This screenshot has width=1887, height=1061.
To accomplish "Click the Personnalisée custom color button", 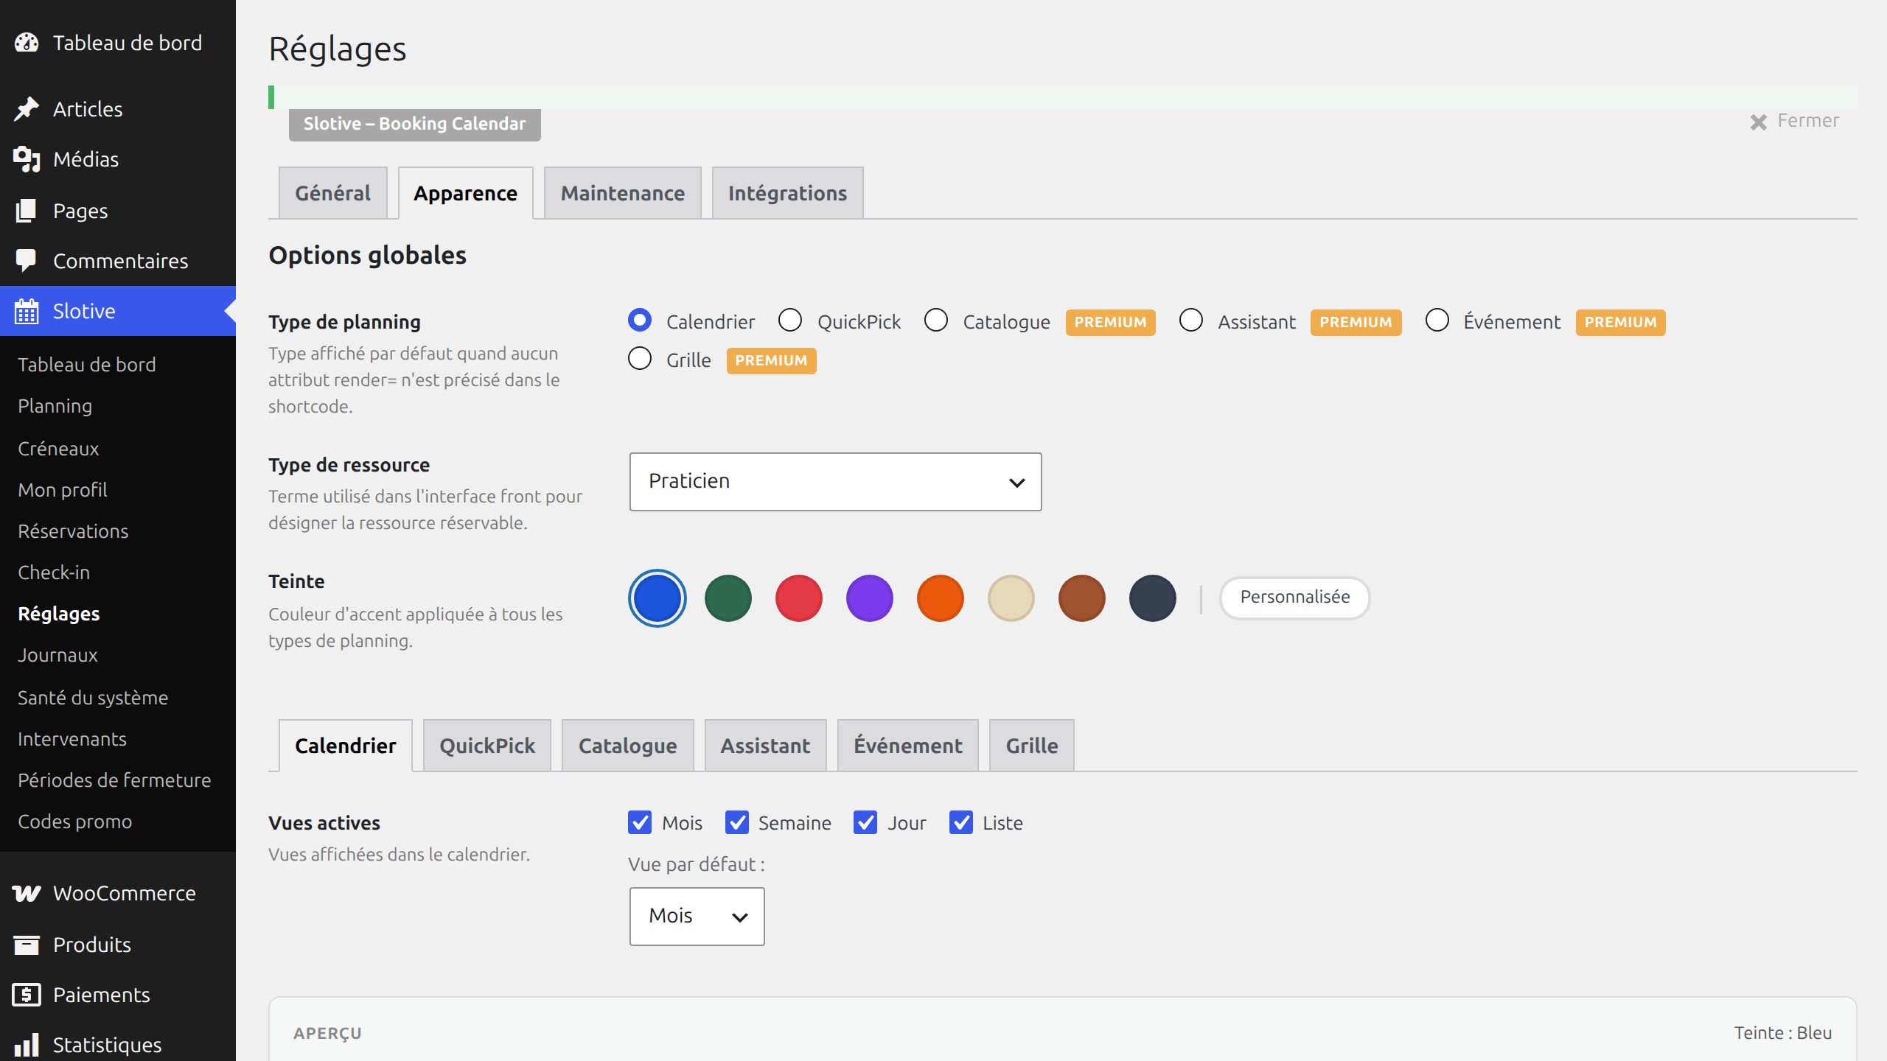I will (x=1295, y=598).
